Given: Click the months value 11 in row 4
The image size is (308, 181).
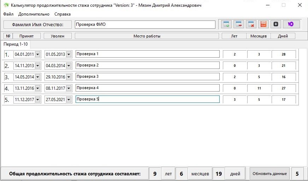Looking at the screenshot, I should click(259, 88).
